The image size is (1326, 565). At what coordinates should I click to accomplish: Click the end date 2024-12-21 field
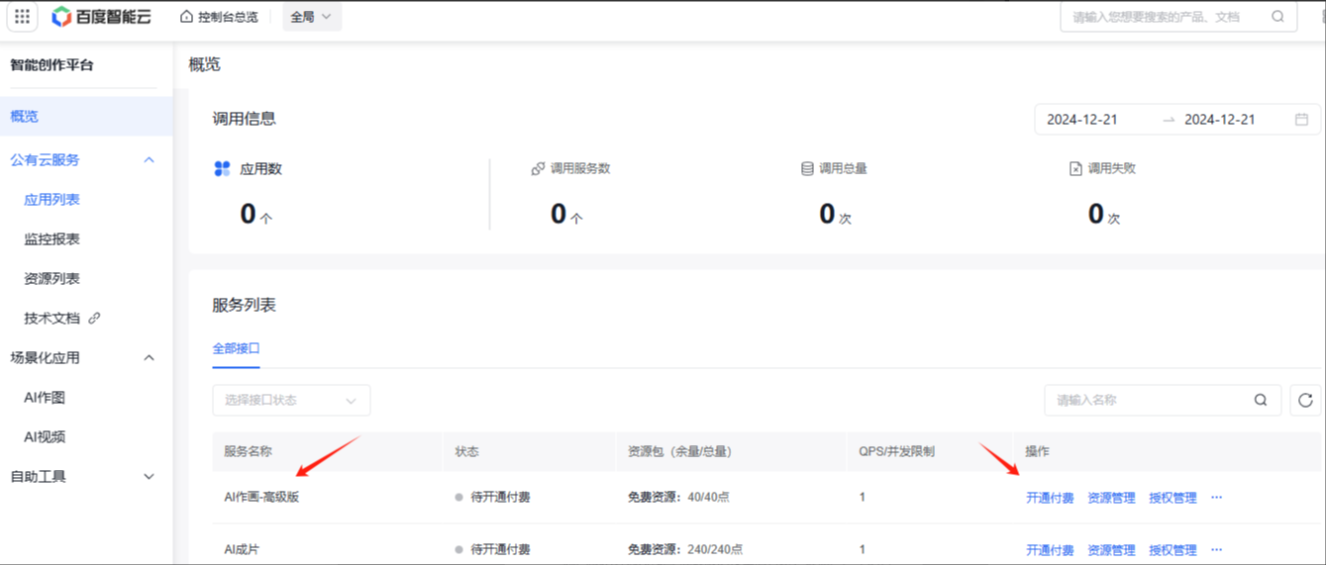[1220, 120]
